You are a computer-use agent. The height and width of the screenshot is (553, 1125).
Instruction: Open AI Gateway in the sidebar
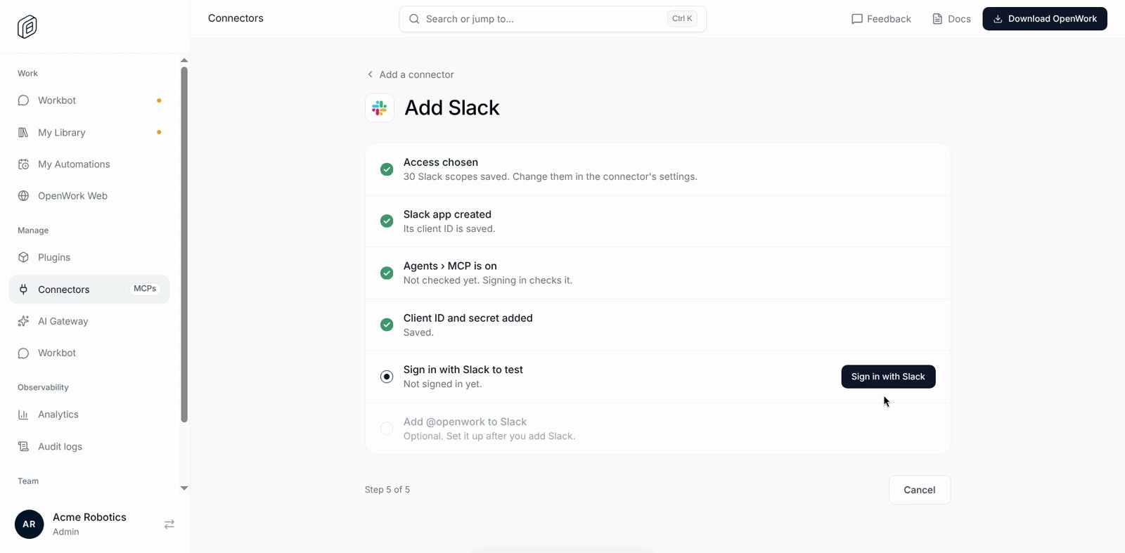[x=89, y=321]
